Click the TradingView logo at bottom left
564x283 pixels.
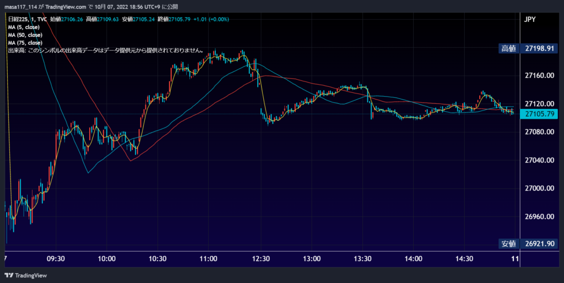25,275
